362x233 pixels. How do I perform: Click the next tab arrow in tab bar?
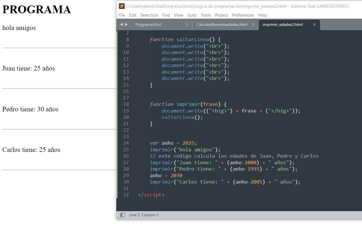point(126,24)
